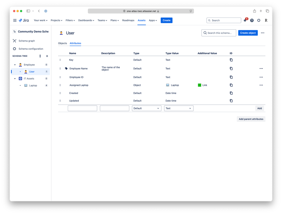The height and width of the screenshot is (214, 282).
Task: Open the app switcher grid icon
Action: coord(15,20)
